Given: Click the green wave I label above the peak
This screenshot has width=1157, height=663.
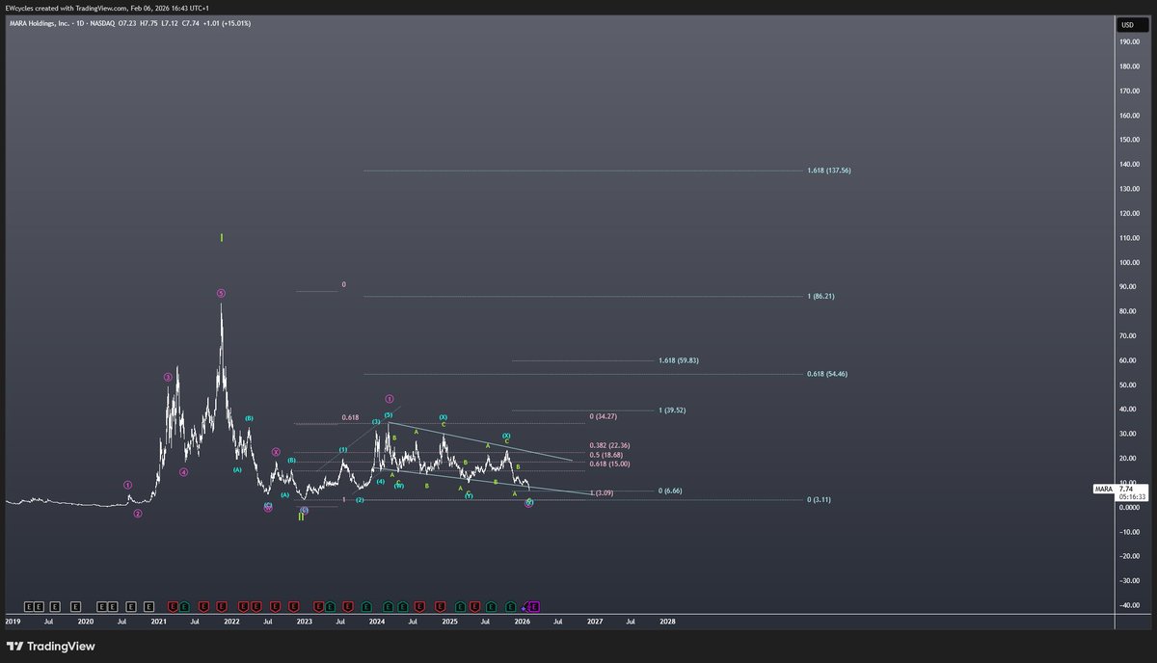Looking at the screenshot, I should [222, 237].
